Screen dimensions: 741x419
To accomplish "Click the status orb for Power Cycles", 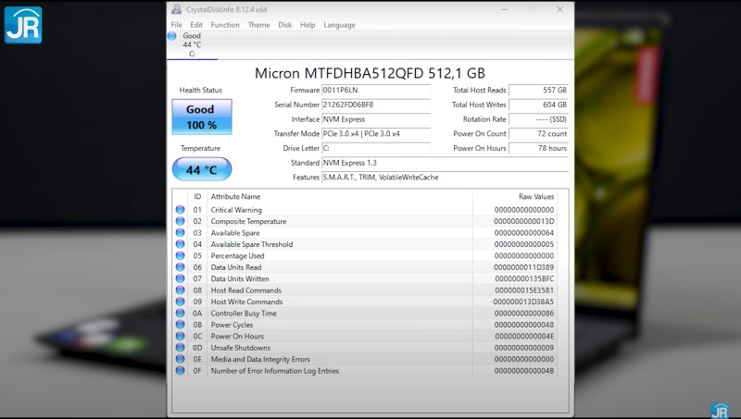I will [x=180, y=324].
